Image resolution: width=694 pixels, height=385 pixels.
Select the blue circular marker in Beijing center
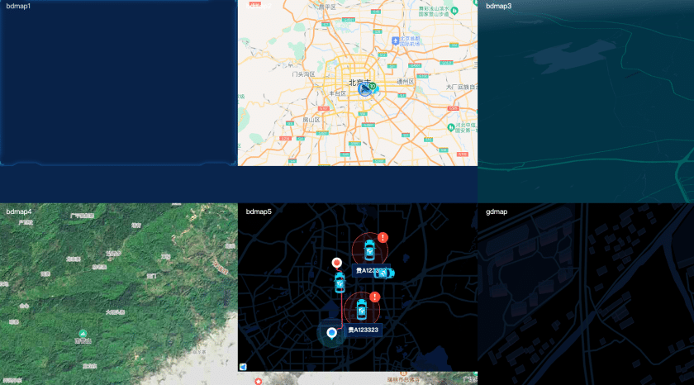364,89
